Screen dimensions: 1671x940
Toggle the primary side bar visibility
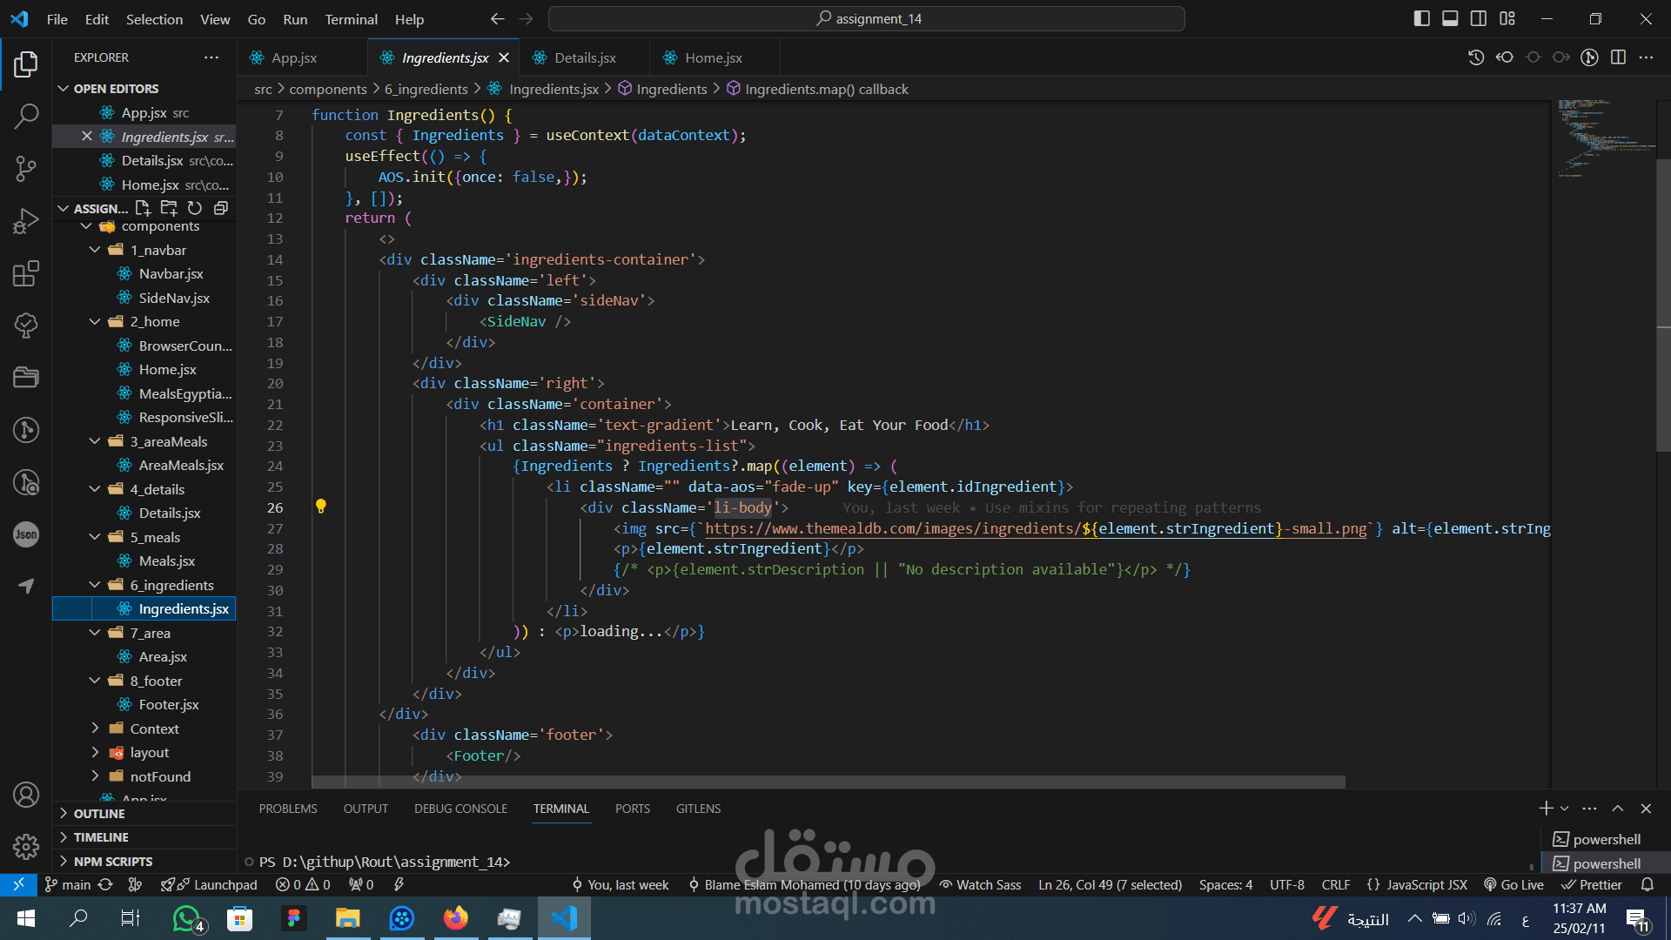[x=1421, y=18]
